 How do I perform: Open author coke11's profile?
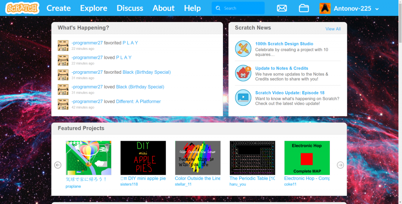[x=290, y=184]
